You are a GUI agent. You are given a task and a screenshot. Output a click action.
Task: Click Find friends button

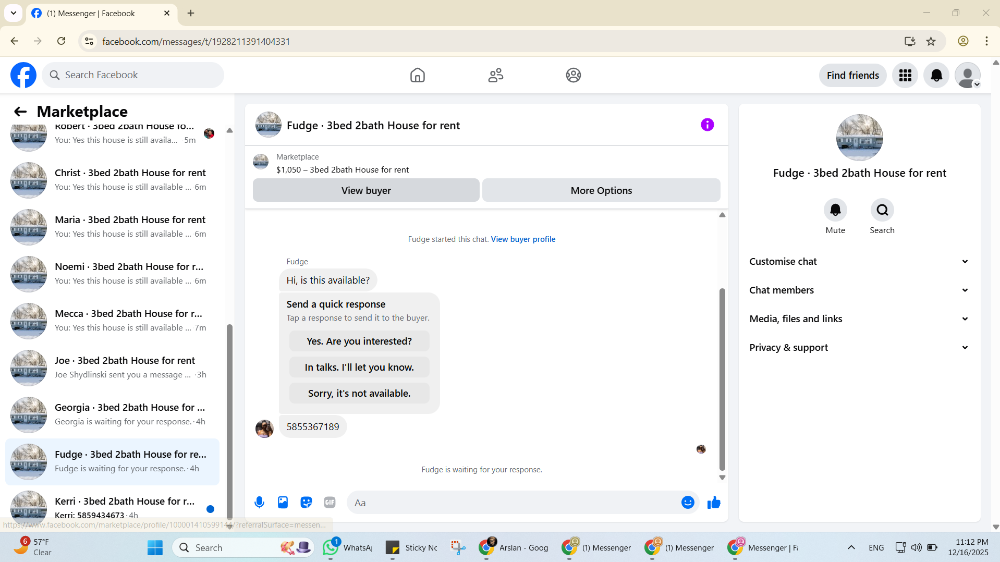pyautogui.click(x=852, y=75)
